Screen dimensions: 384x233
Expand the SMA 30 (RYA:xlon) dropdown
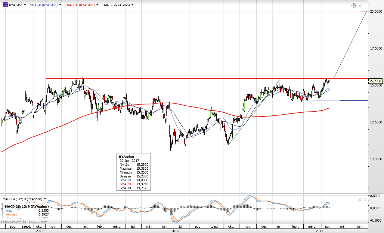[x=132, y=5]
